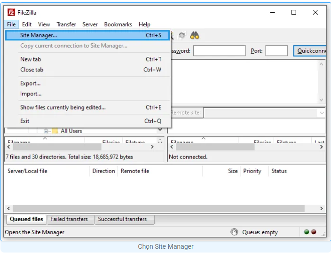Select Close tab menu entry

tap(87, 70)
